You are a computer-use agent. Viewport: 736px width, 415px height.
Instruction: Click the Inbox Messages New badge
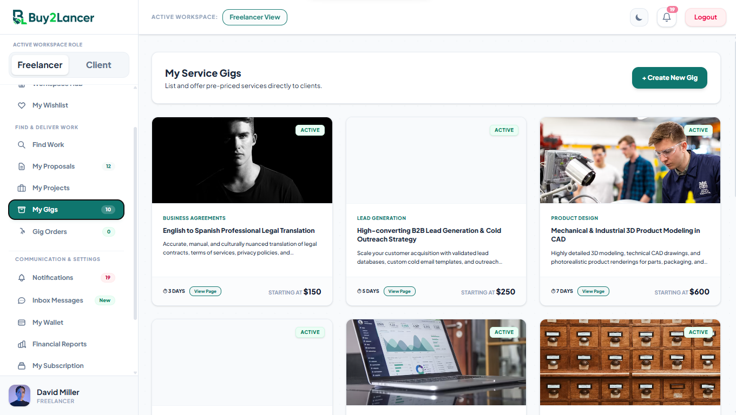105,300
